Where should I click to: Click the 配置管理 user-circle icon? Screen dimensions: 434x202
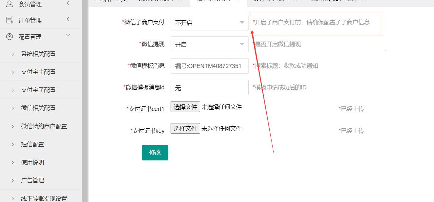point(10,37)
